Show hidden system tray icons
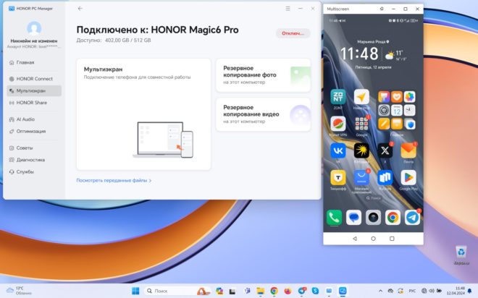This screenshot has height=298, width=478. [x=380, y=291]
